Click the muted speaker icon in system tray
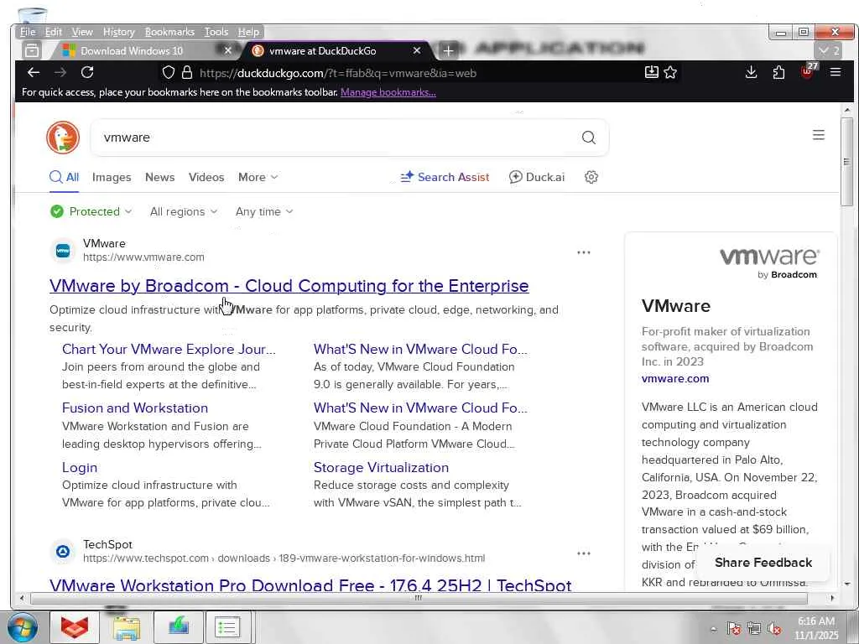 [x=774, y=629]
